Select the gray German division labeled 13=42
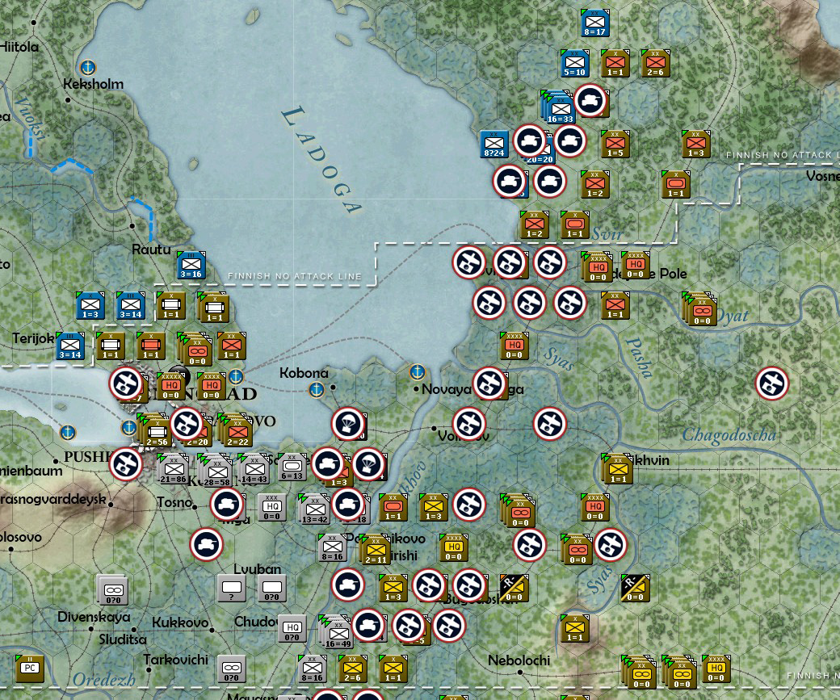840x700 pixels. [x=314, y=509]
